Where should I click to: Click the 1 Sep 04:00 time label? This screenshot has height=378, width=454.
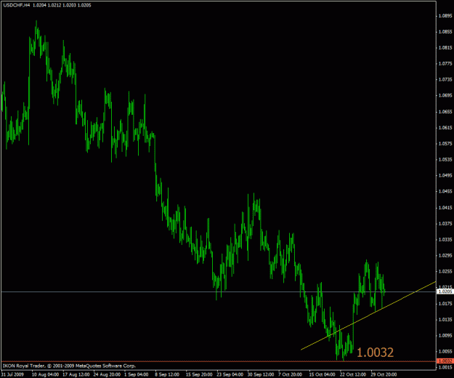pyautogui.click(x=137, y=374)
